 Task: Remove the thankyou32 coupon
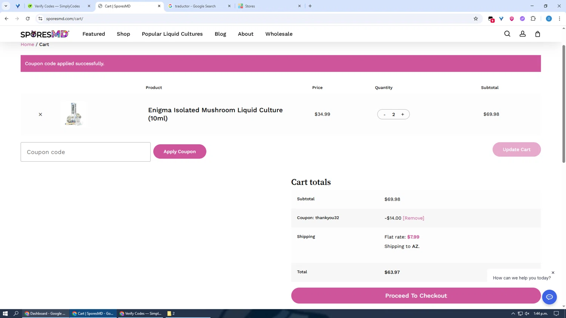(414, 218)
